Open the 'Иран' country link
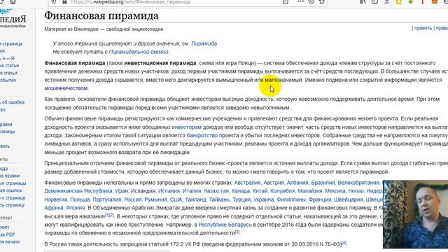This screenshot has width=448, height=252. point(121,191)
